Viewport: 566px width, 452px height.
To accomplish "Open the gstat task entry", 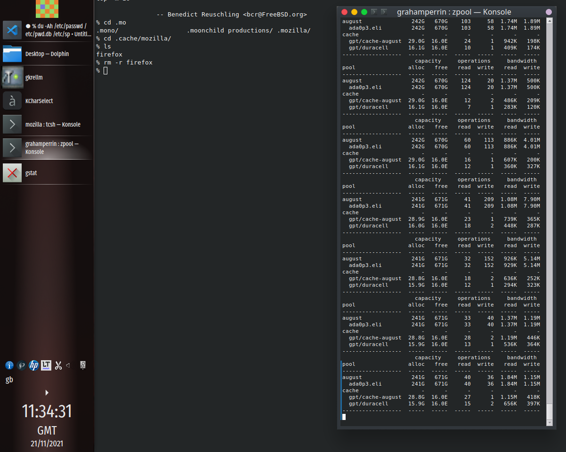I will pos(47,173).
